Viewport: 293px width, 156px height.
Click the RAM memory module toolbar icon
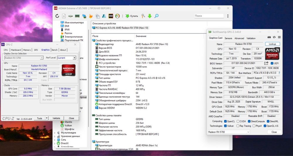pyautogui.click(x=77, y=16)
